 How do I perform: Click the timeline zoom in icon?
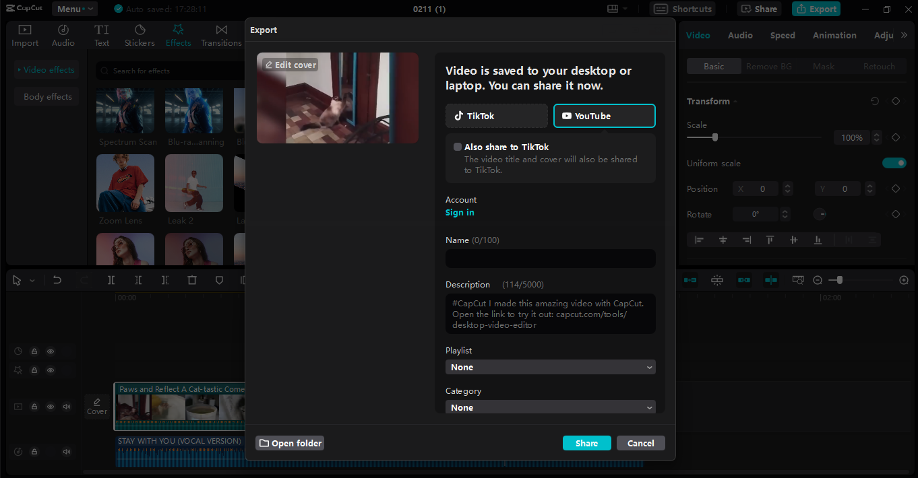[x=904, y=280]
